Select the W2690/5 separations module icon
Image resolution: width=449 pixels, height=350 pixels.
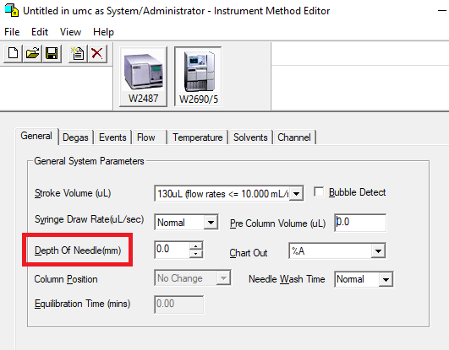tap(198, 77)
